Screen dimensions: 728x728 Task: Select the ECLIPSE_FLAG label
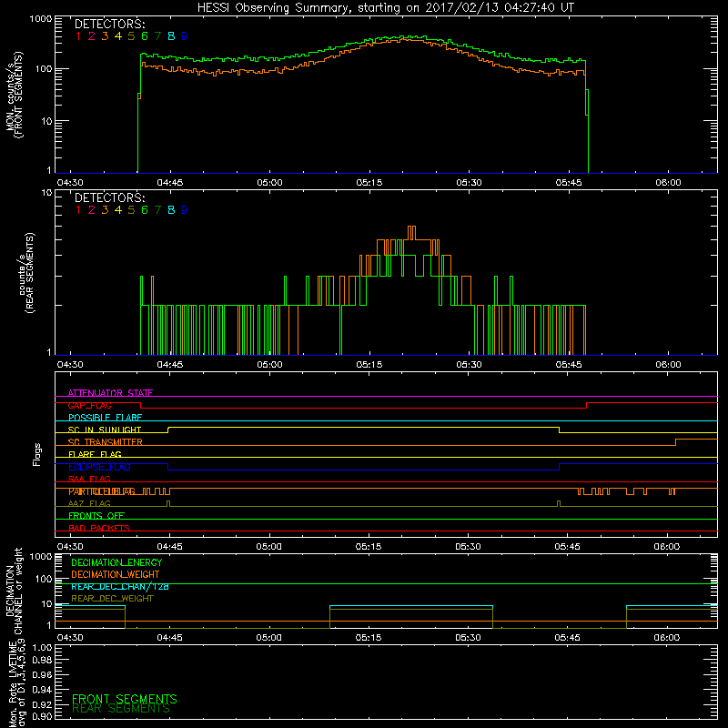click(99, 467)
